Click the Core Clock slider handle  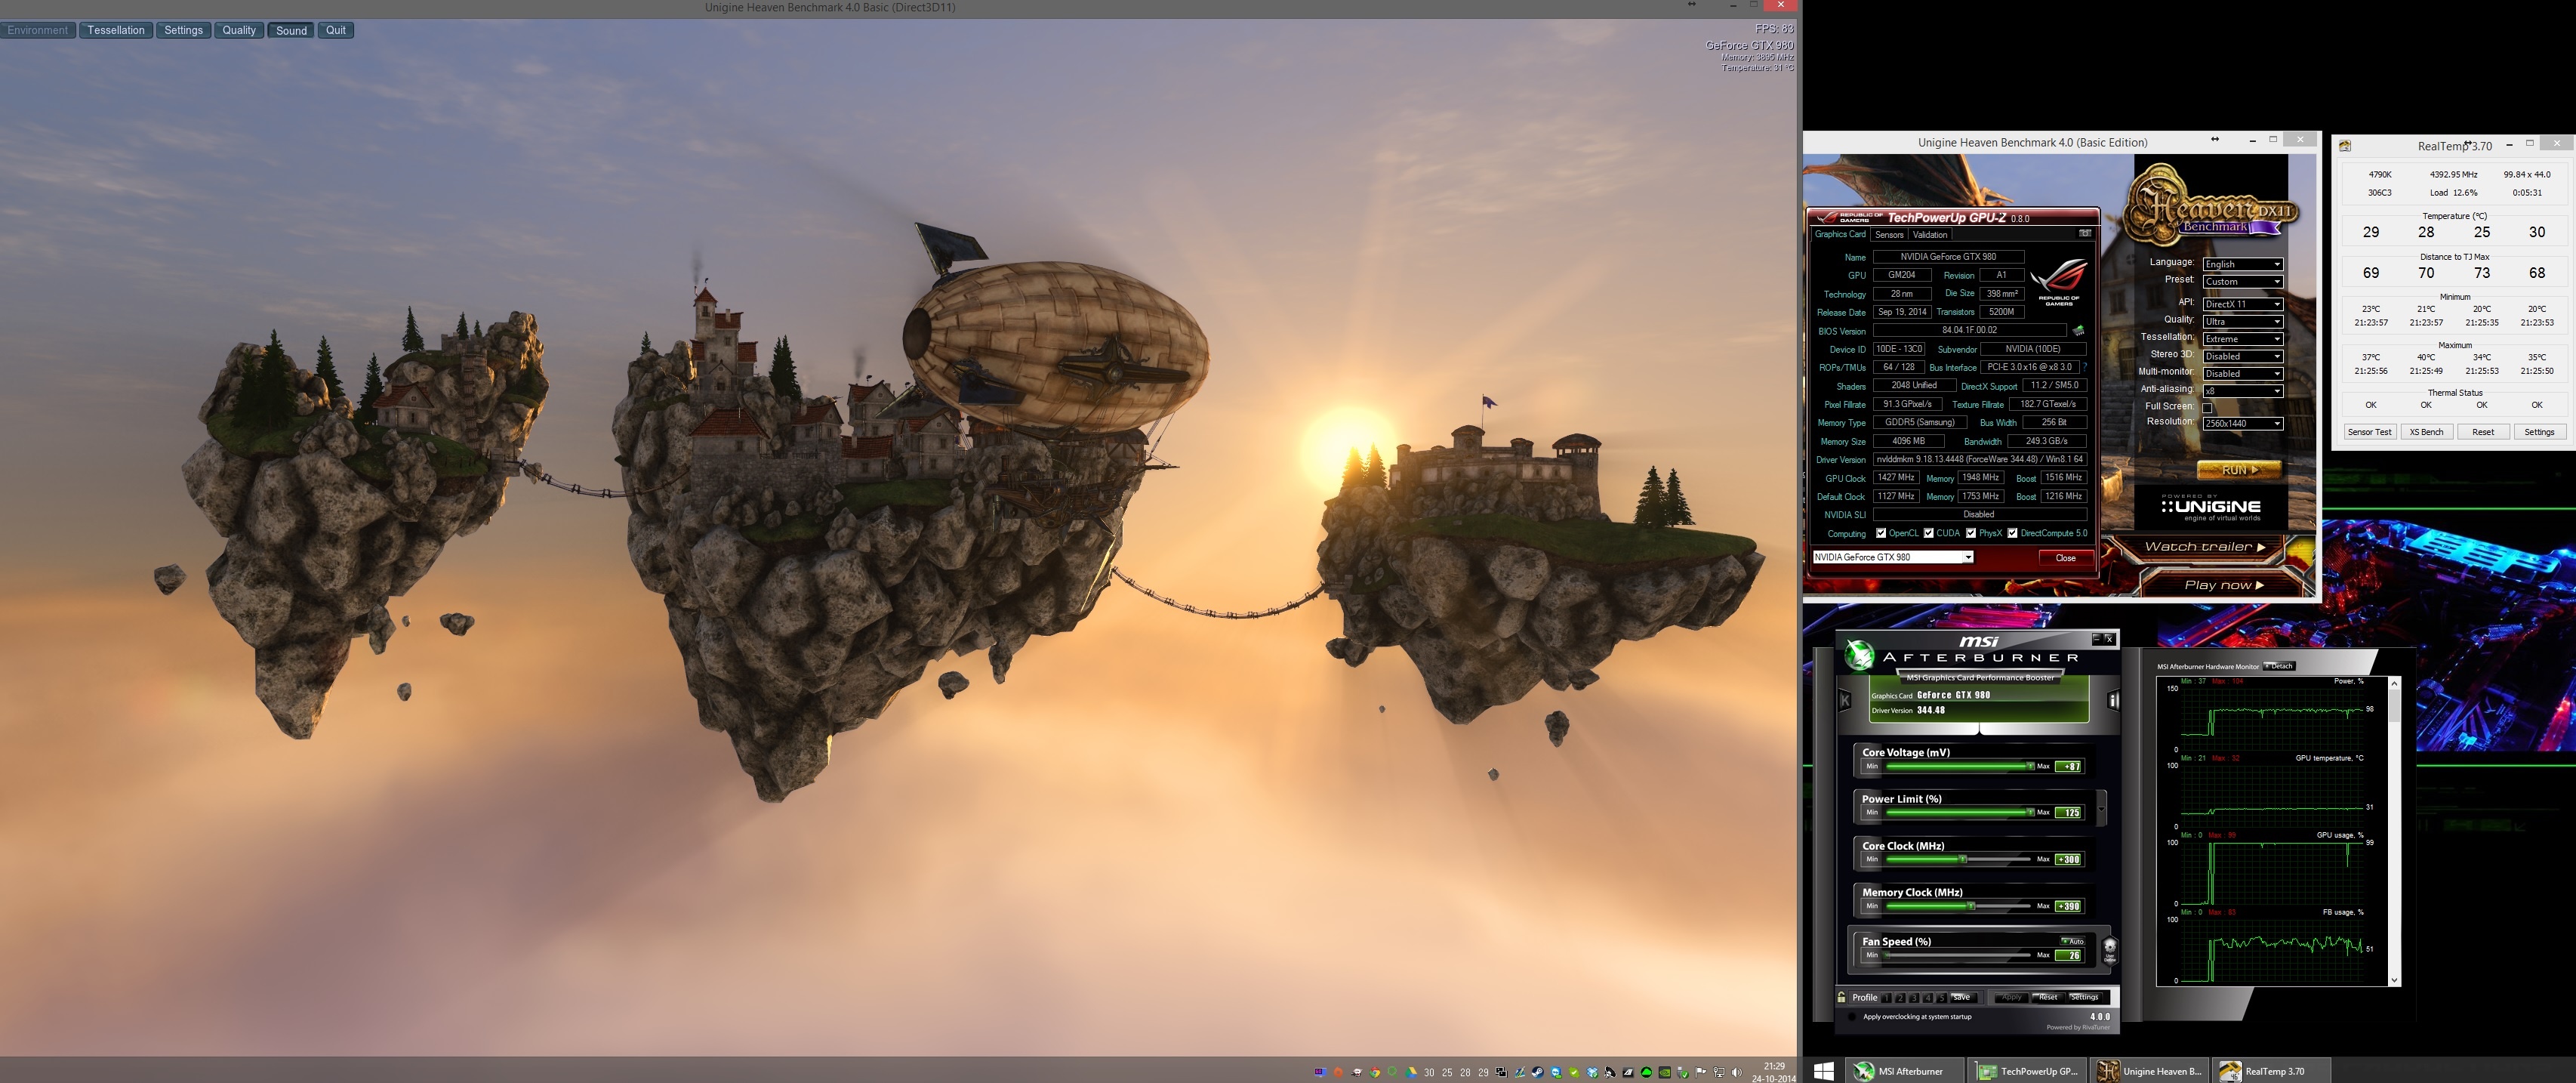[1962, 859]
